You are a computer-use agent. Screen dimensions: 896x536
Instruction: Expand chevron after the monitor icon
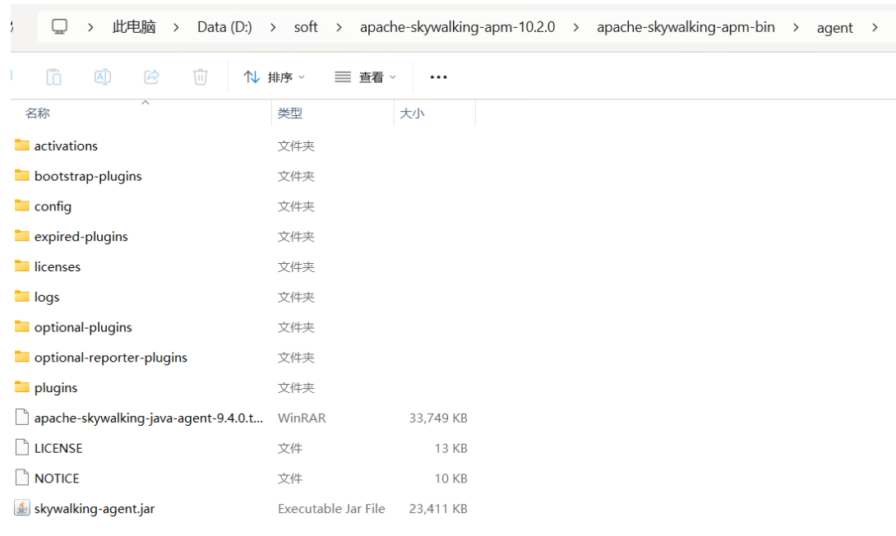pos(90,27)
